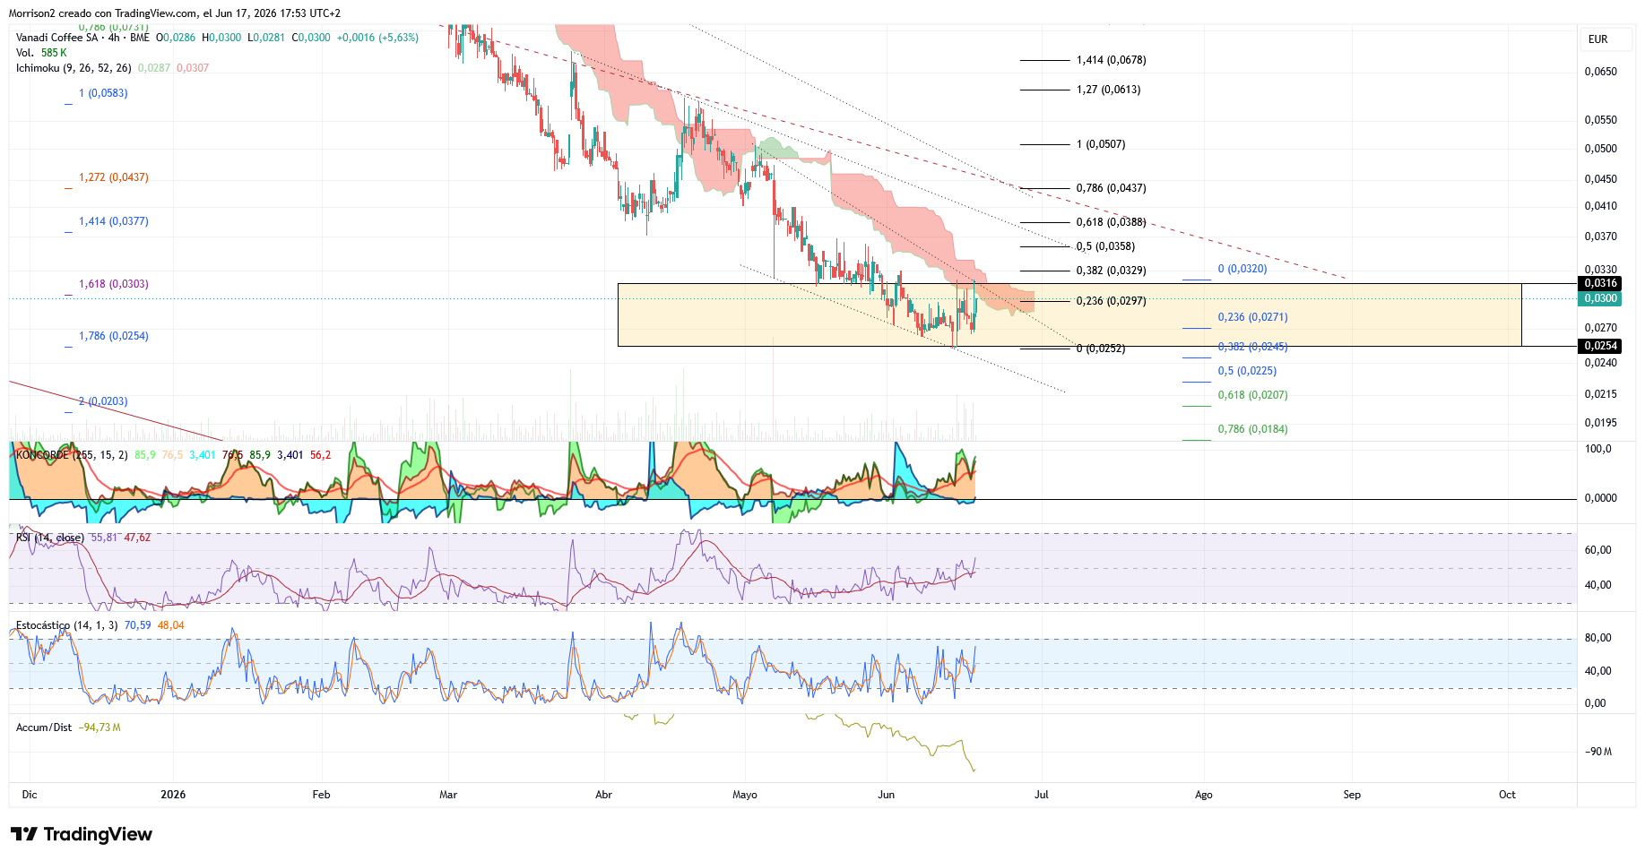The image size is (1645, 861).
Task: Select the Ichimoku (9, 26, 52, 26) indicator legend
Action: (x=74, y=68)
